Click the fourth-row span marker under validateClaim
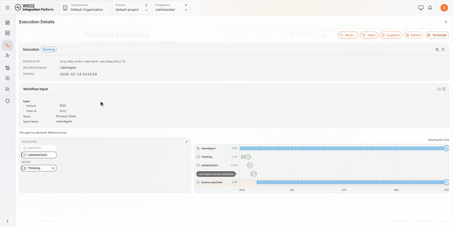 click(x=254, y=174)
